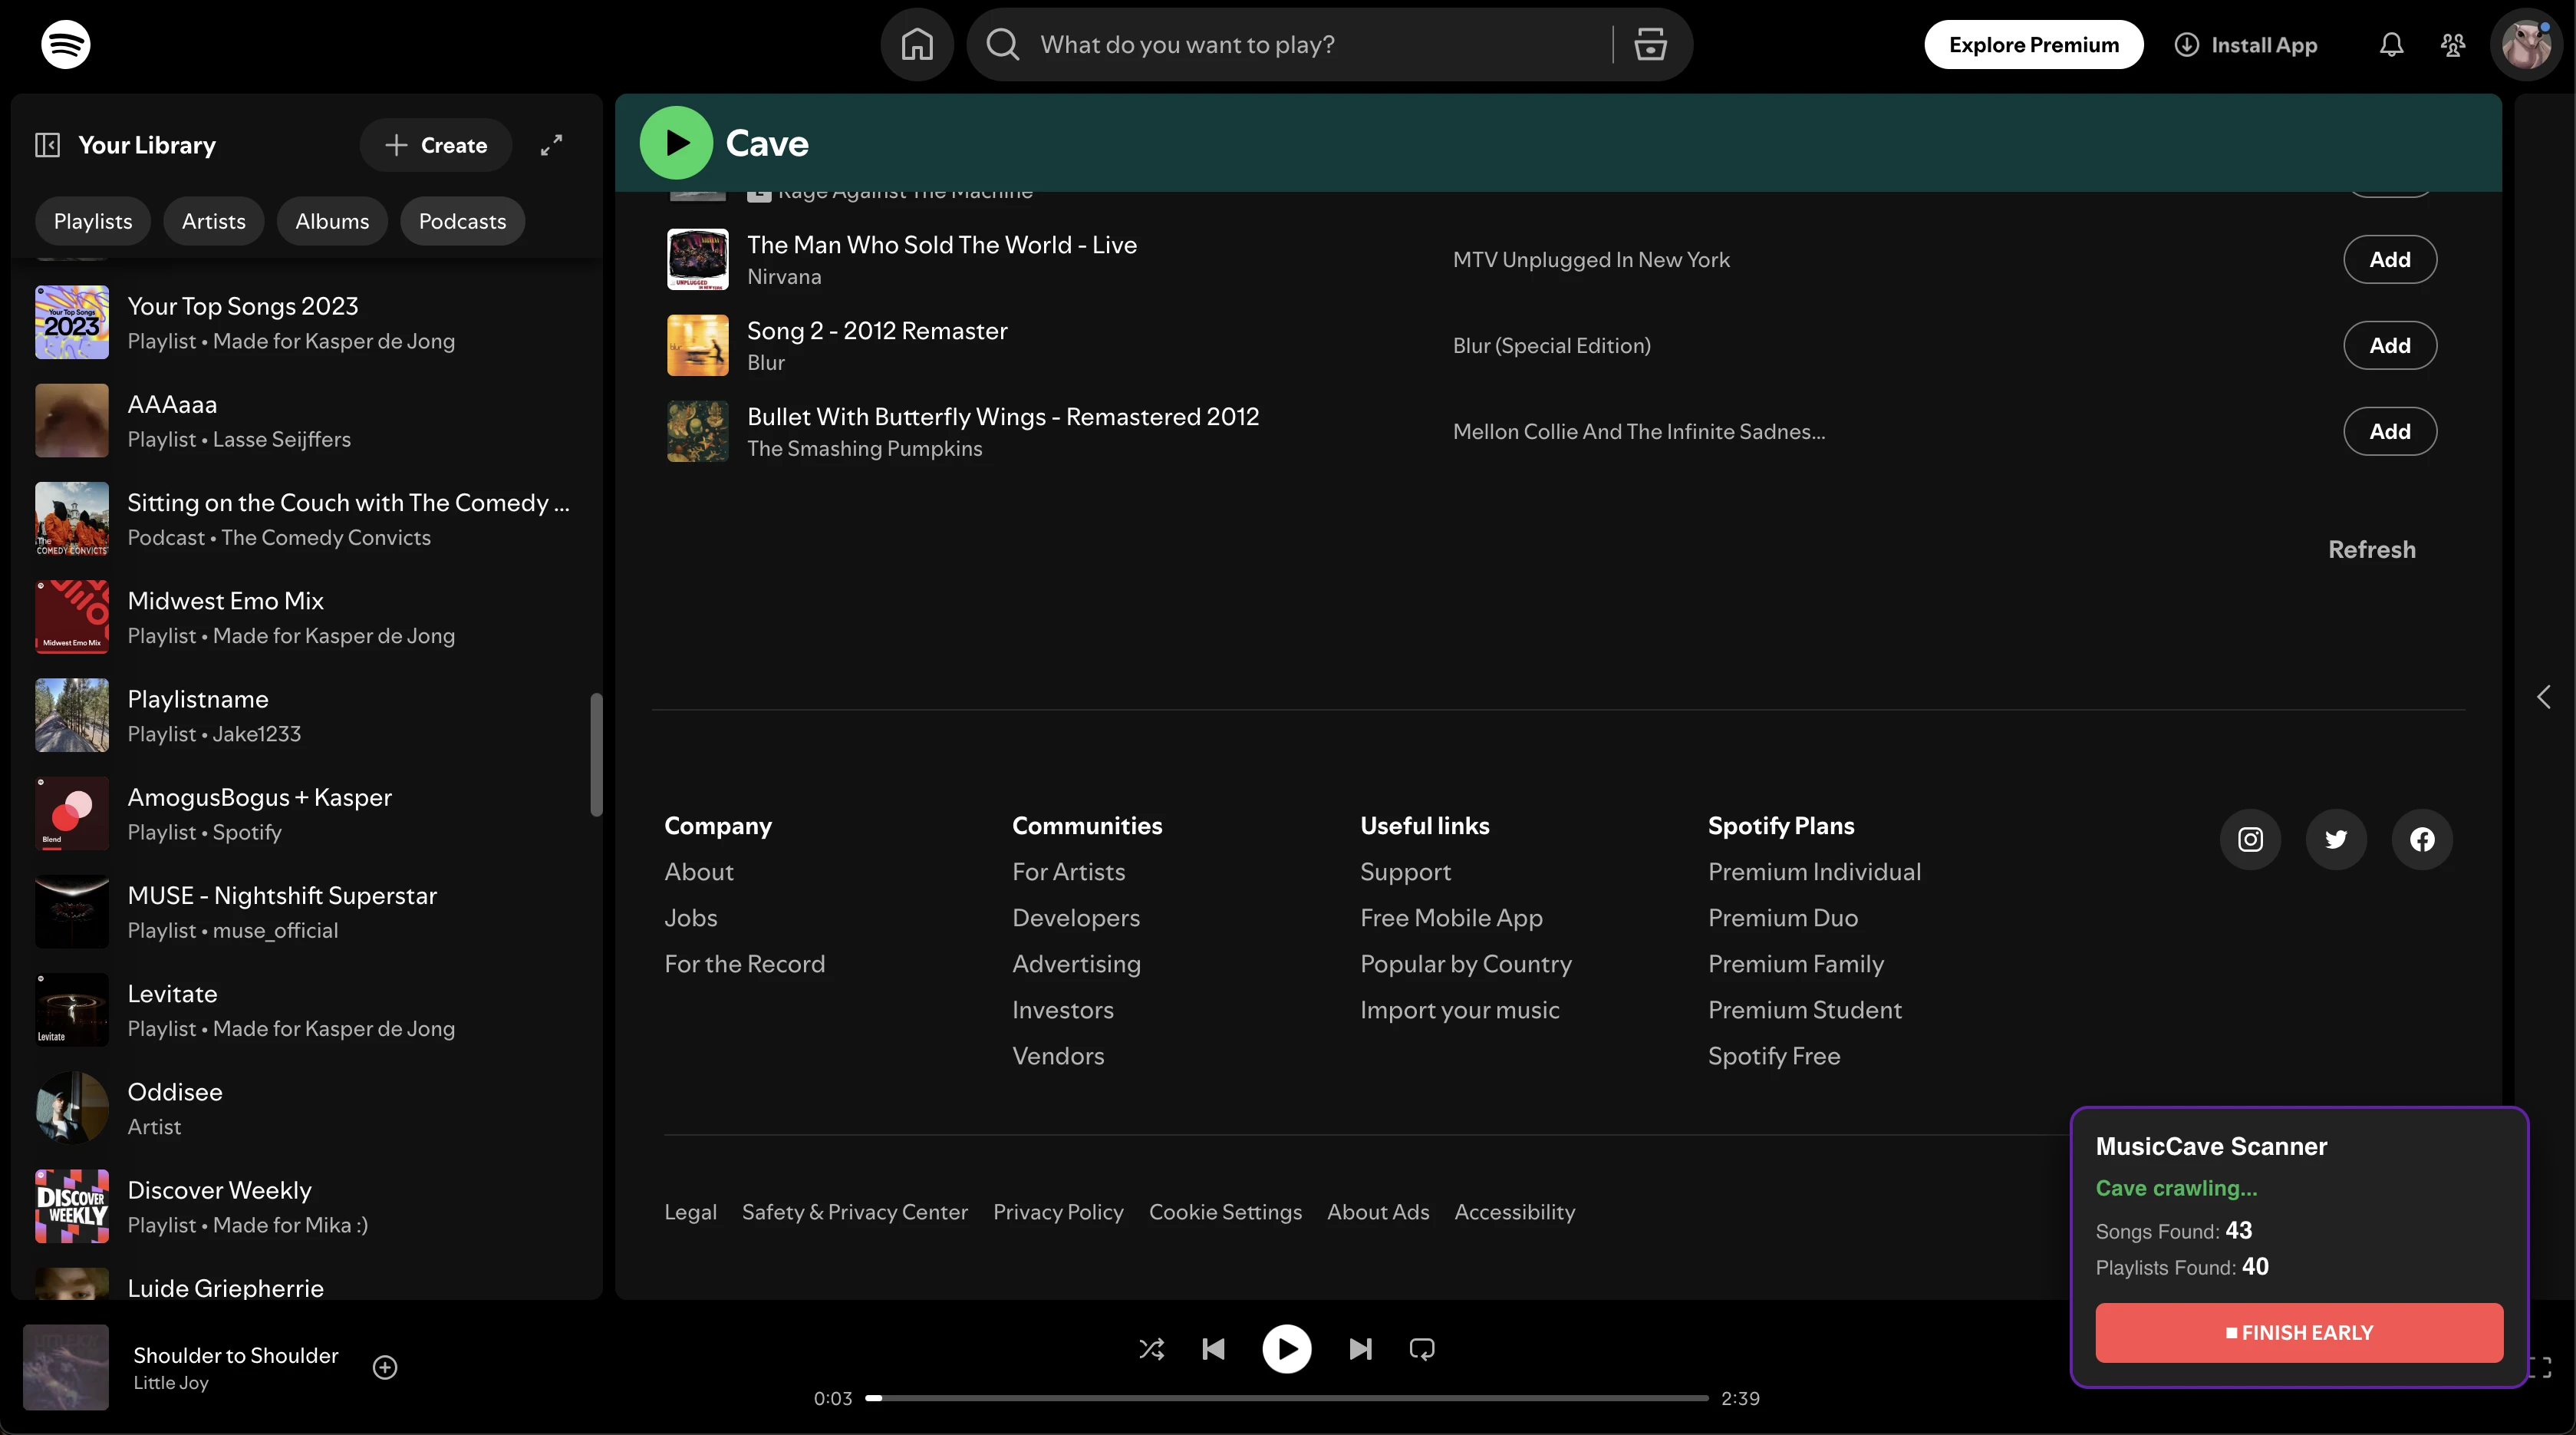Open The Smashing Pumpkins artist link

[x=865, y=449]
